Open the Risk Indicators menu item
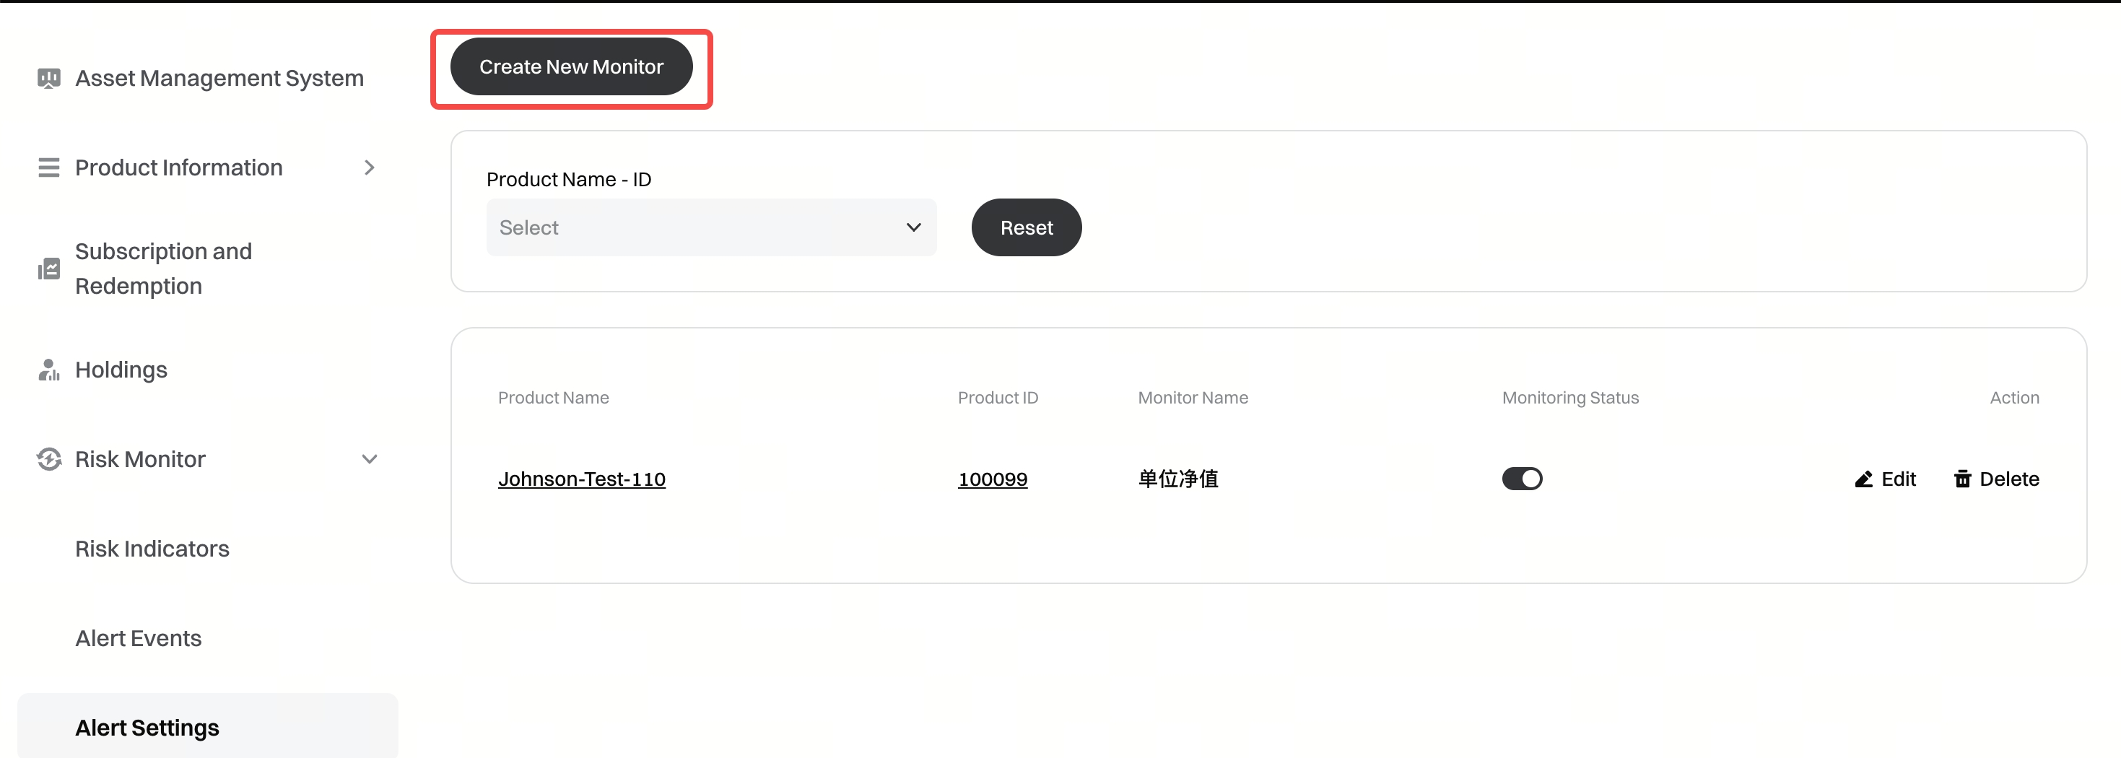This screenshot has width=2121, height=758. [x=152, y=549]
